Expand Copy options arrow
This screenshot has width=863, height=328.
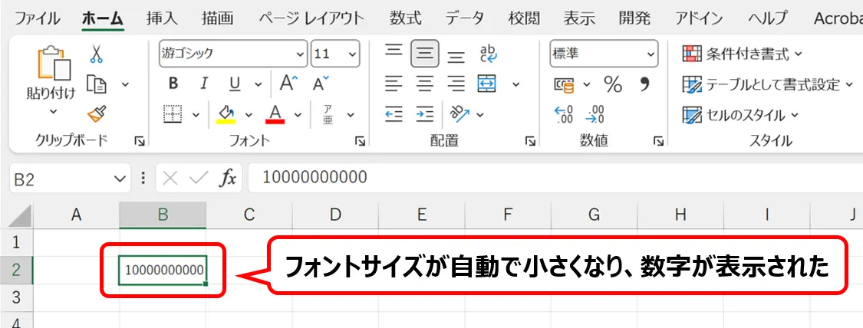(125, 84)
